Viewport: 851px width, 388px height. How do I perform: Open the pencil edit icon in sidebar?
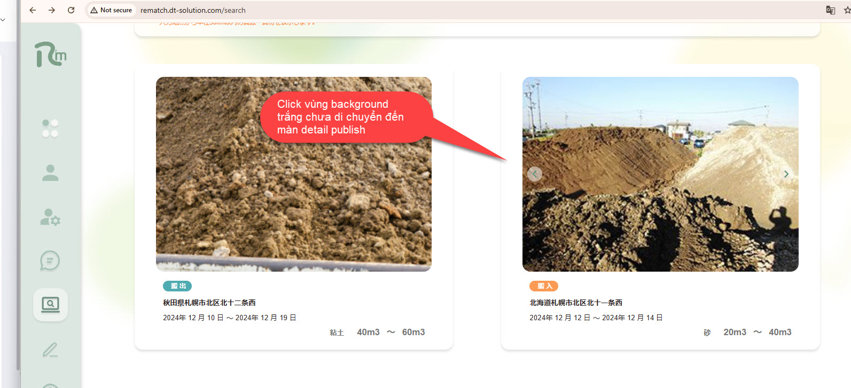tap(50, 350)
